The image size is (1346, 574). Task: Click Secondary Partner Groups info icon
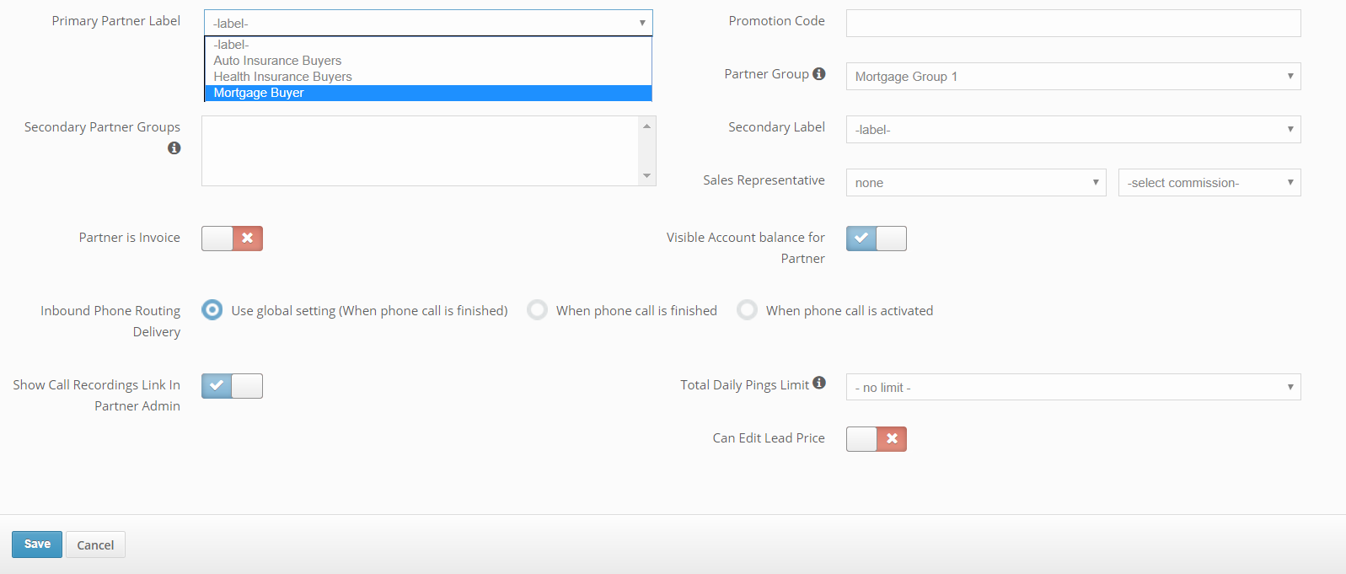click(174, 148)
